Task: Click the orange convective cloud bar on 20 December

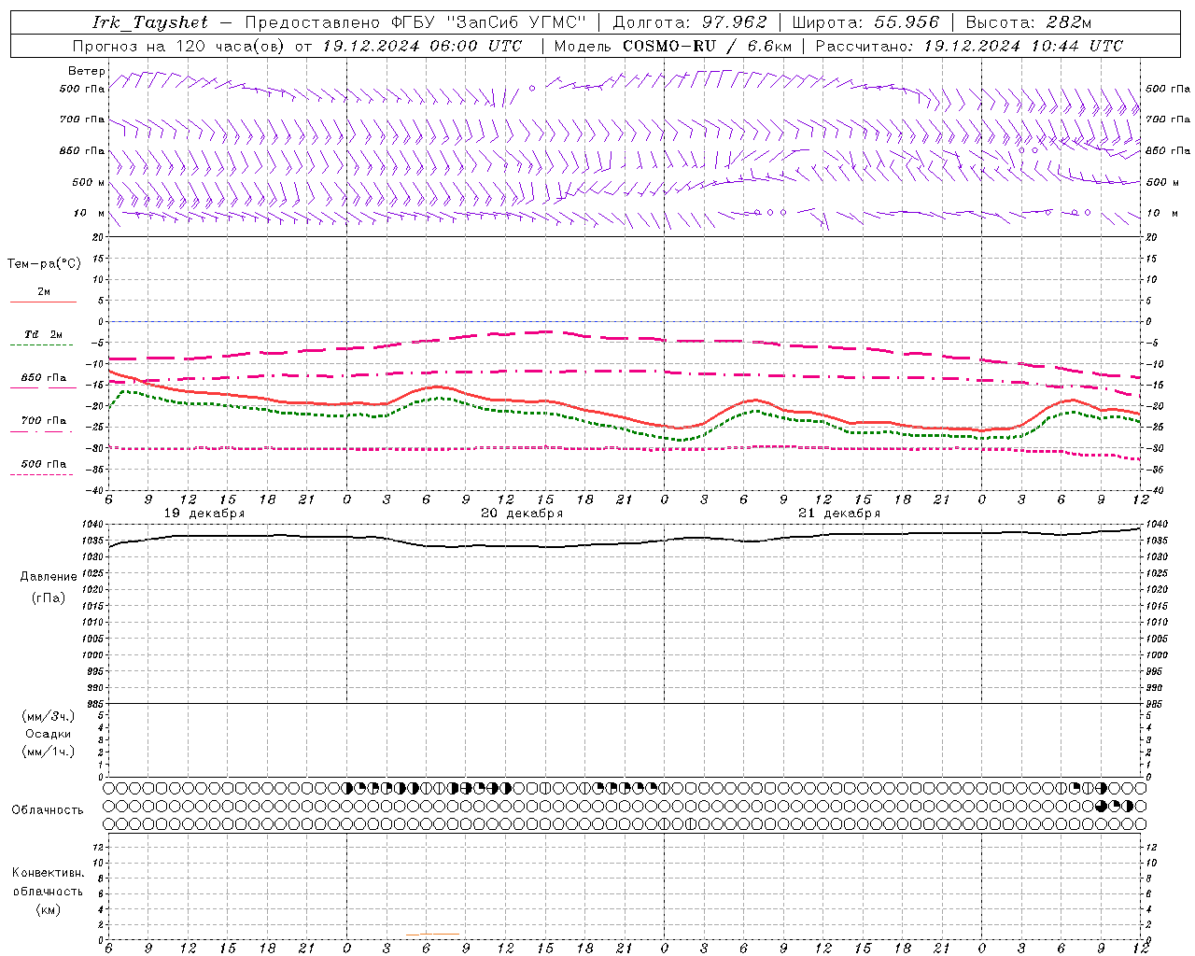Action: tap(432, 934)
